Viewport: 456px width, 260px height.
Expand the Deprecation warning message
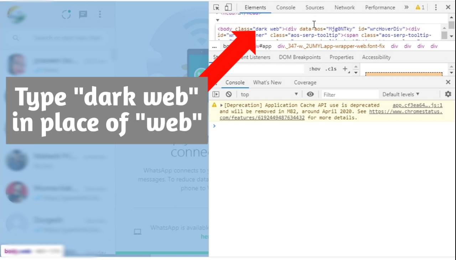click(222, 105)
